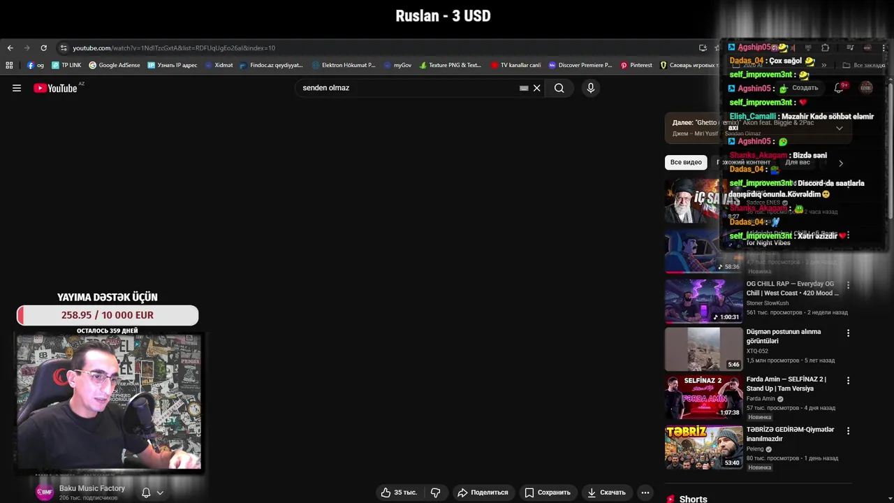894x503 pixels.
Task: Open the TƏBRİZ 53:40 thumbnail
Action: coord(704,447)
